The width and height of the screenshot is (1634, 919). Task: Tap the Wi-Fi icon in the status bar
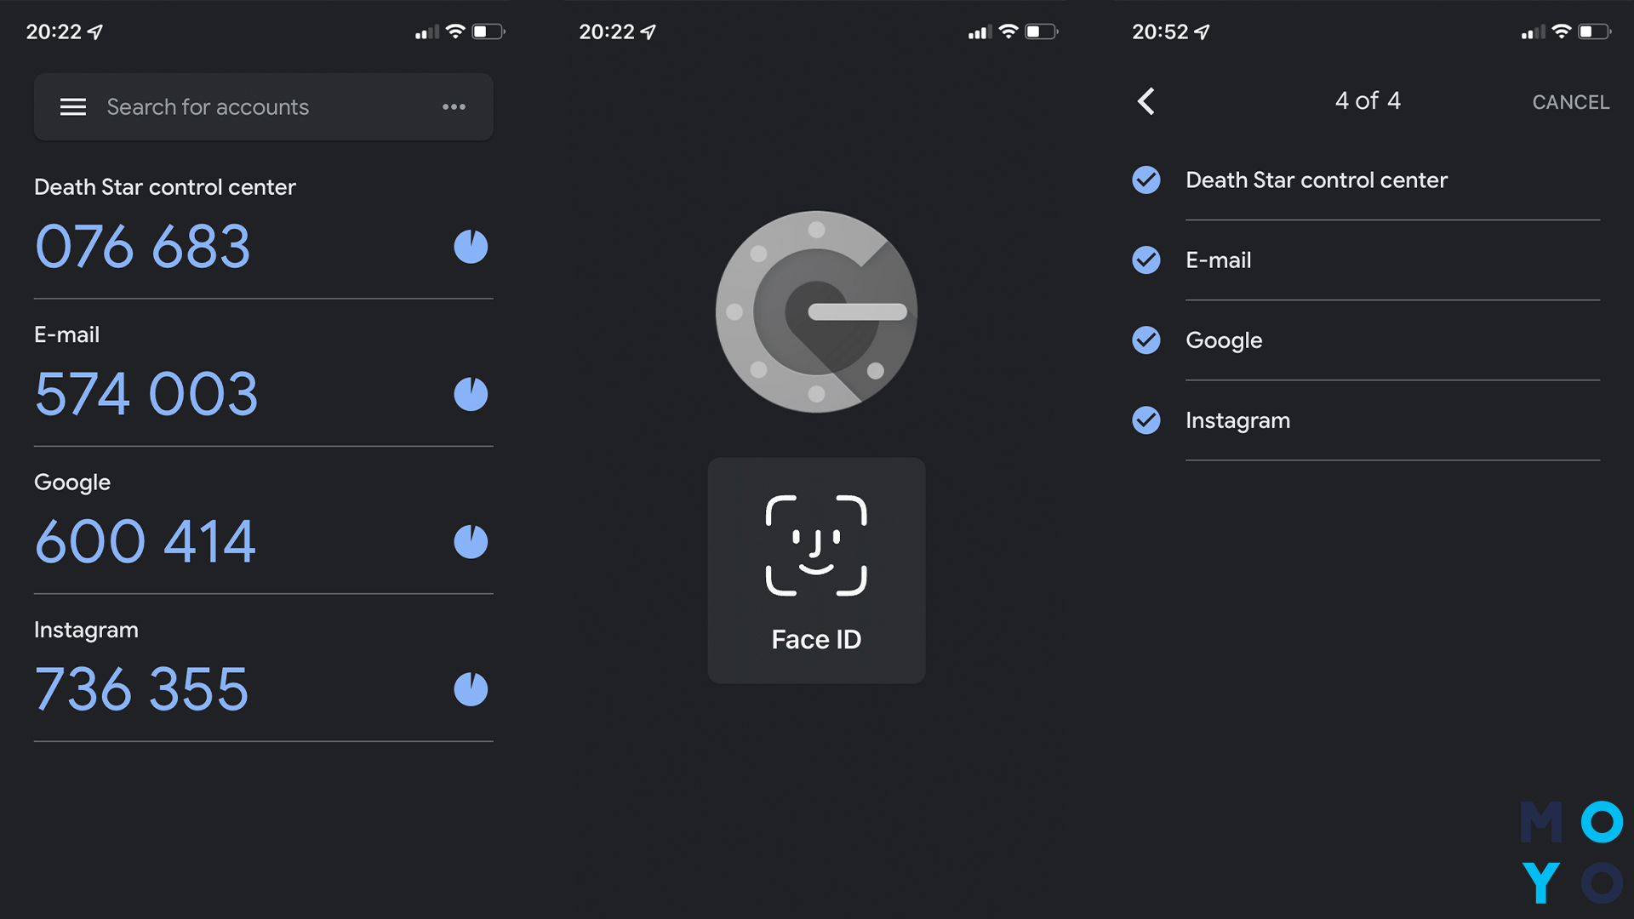[x=455, y=31]
